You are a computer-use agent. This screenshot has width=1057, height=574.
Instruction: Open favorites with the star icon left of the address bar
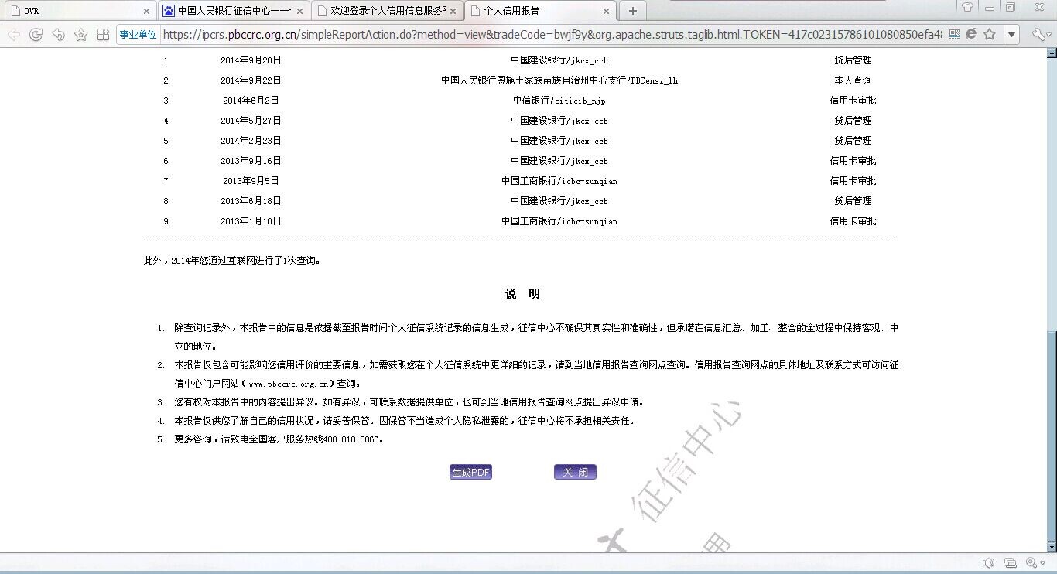click(80, 35)
